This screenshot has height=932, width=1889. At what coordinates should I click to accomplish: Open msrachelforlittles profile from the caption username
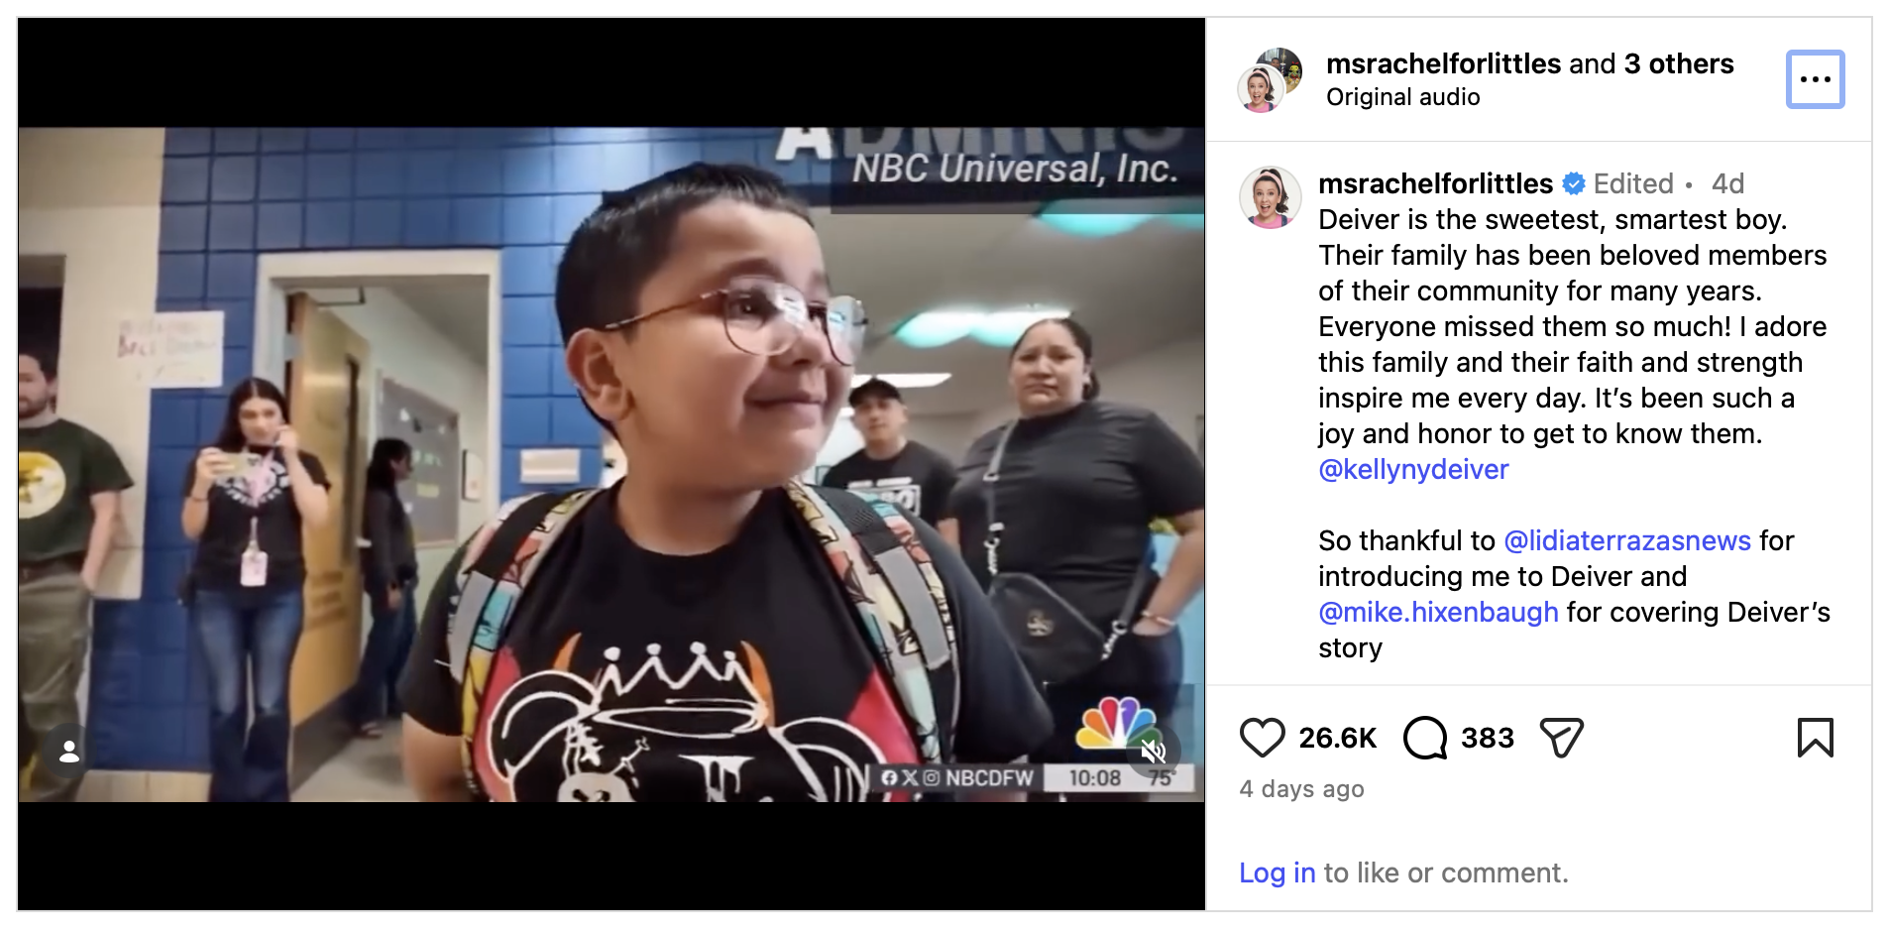(x=1435, y=183)
